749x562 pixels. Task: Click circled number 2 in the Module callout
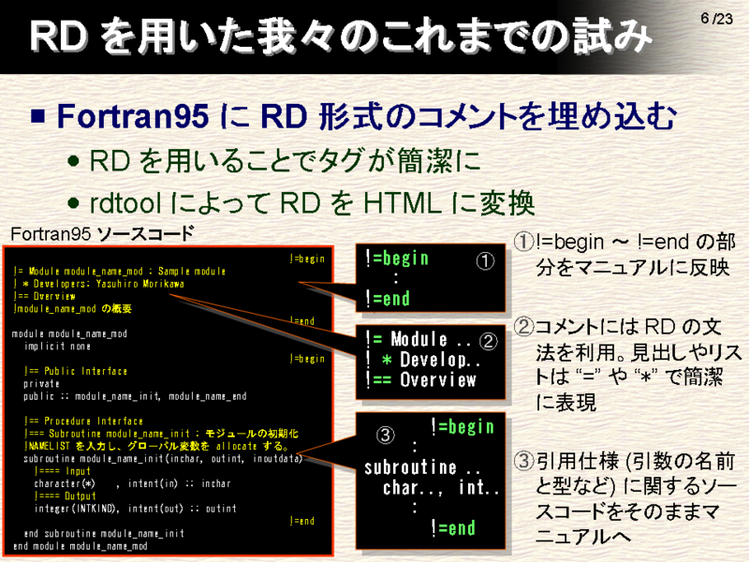pyautogui.click(x=488, y=341)
